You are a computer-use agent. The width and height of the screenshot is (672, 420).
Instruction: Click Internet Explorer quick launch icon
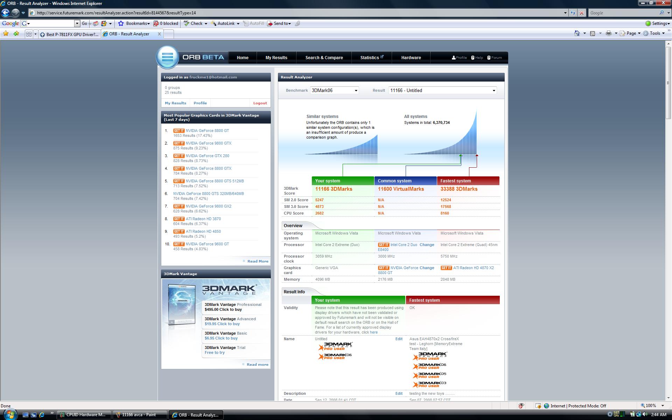point(42,415)
